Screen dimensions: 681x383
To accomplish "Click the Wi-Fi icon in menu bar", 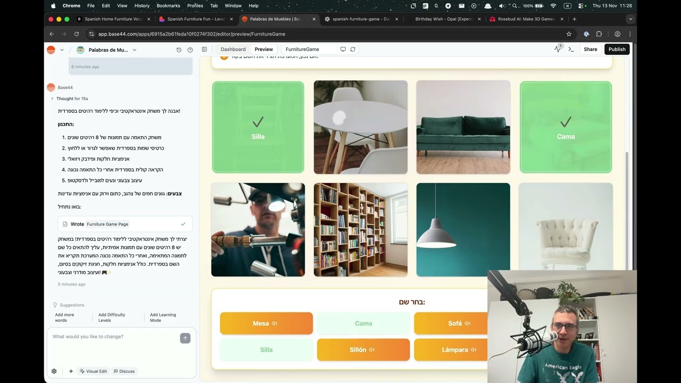I will (x=553, y=6).
